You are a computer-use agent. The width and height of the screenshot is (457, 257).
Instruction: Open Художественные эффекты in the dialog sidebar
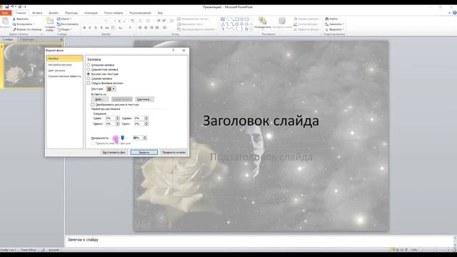[x=64, y=76]
